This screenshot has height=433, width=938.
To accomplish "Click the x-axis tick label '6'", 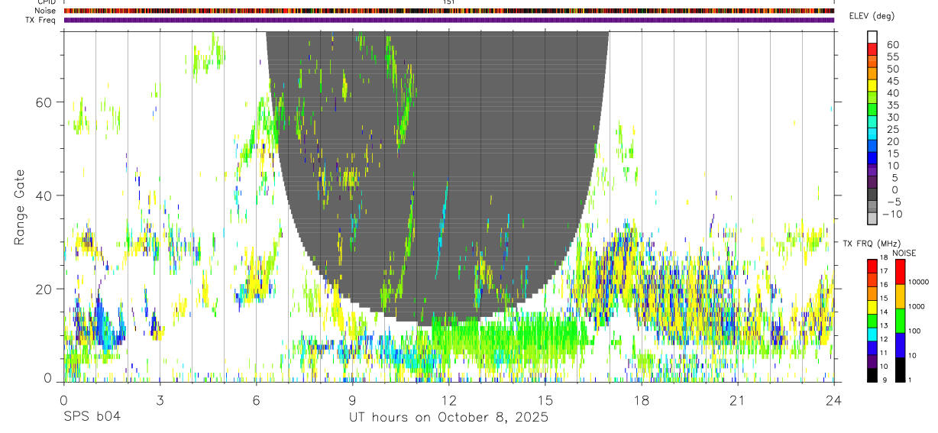I will coord(256,399).
